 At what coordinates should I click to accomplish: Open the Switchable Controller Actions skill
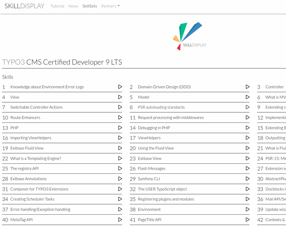click(x=36, y=107)
